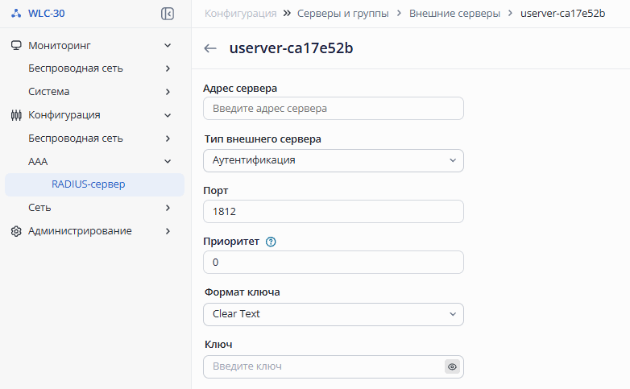Open the Приоритет help question icon

coord(271,242)
